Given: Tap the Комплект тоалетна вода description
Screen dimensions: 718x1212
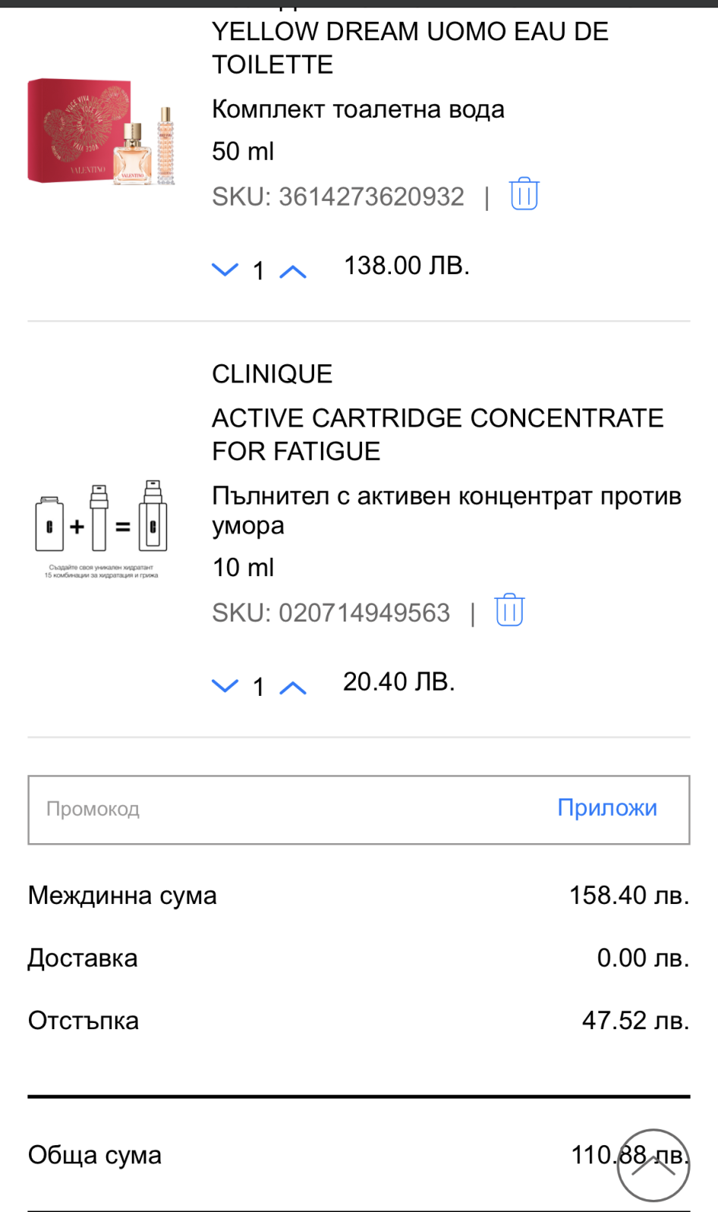Looking at the screenshot, I should (357, 109).
